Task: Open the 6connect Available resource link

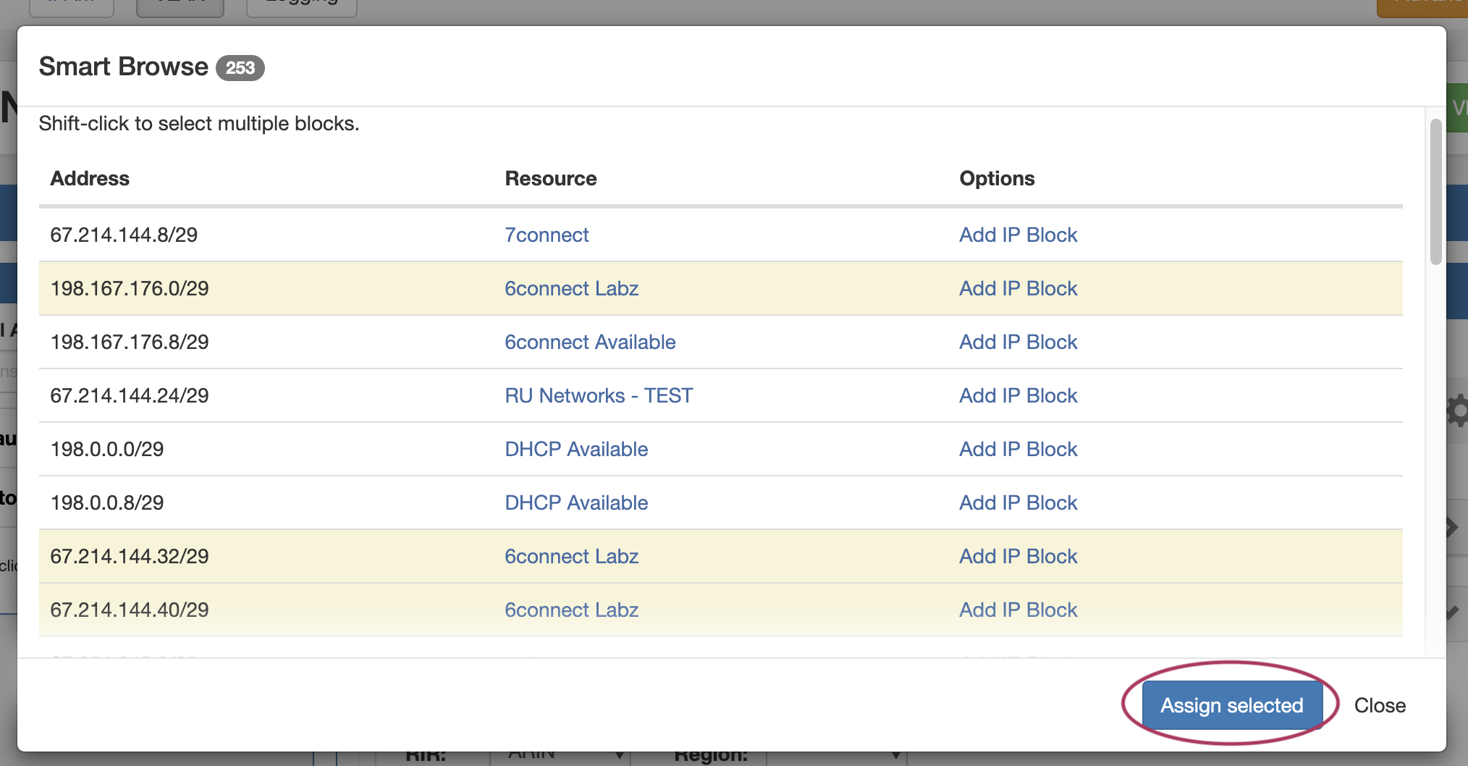Action: tap(589, 342)
